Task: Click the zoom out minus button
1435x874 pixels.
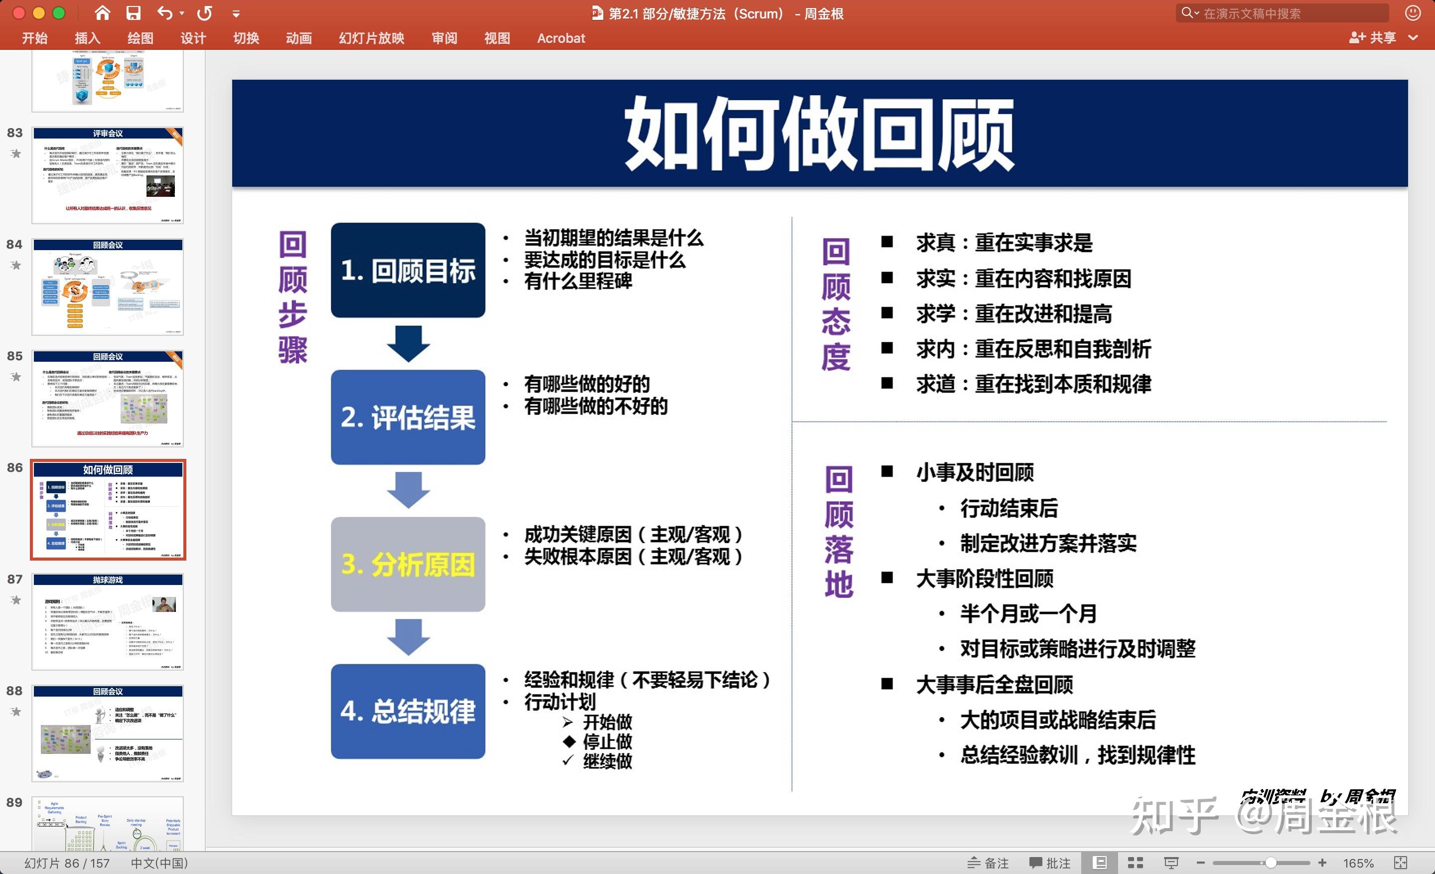Action: tap(1200, 863)
